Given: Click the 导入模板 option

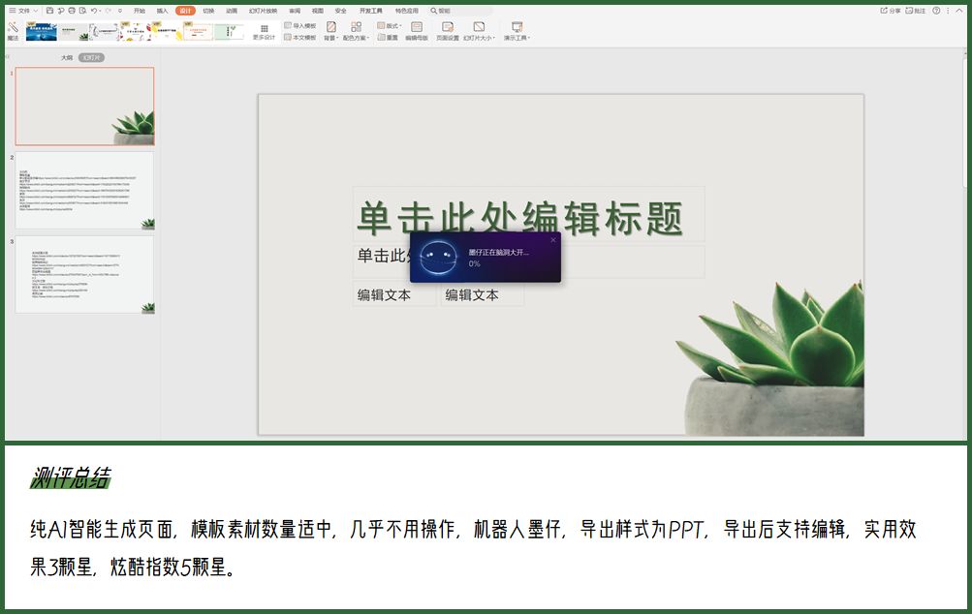Looking at the screenshot, I should tap(299, 25).
